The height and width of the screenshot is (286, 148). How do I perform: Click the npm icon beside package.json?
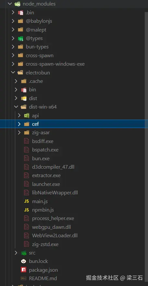[x=23, y=270]
